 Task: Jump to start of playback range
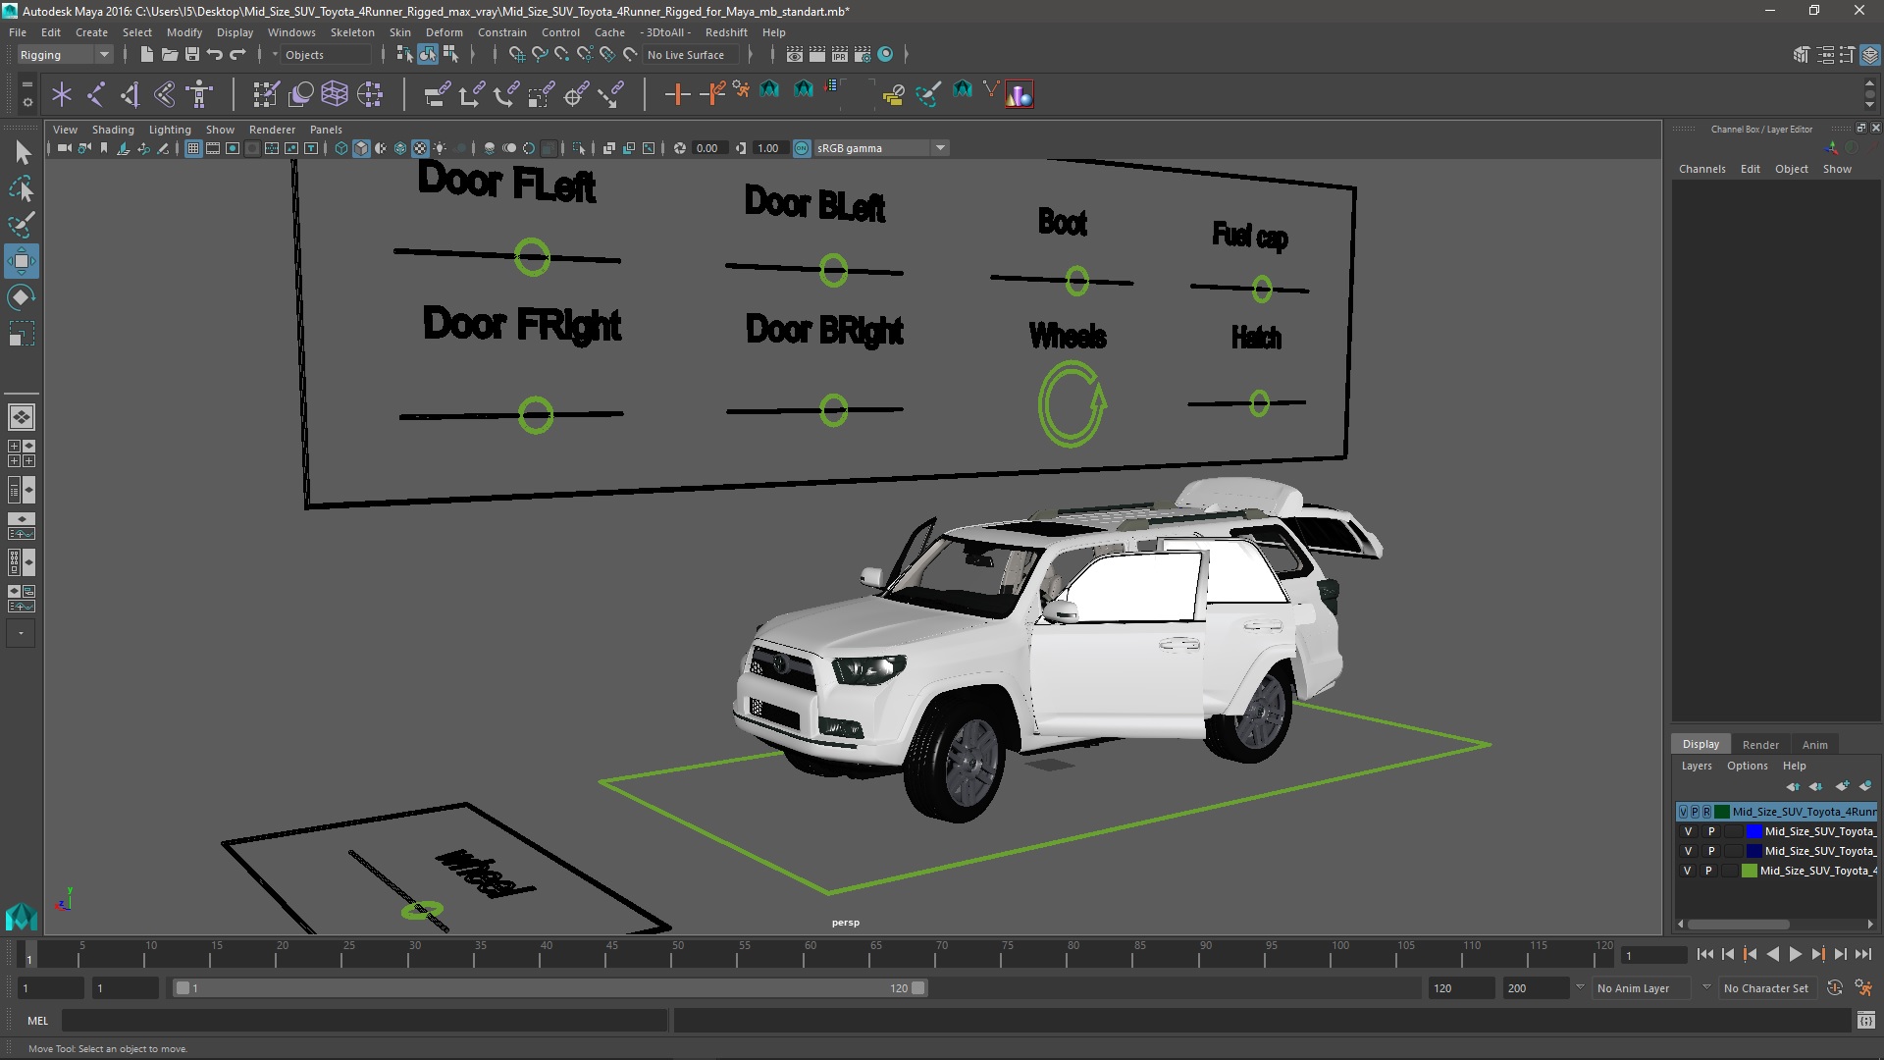point(1704,954)
